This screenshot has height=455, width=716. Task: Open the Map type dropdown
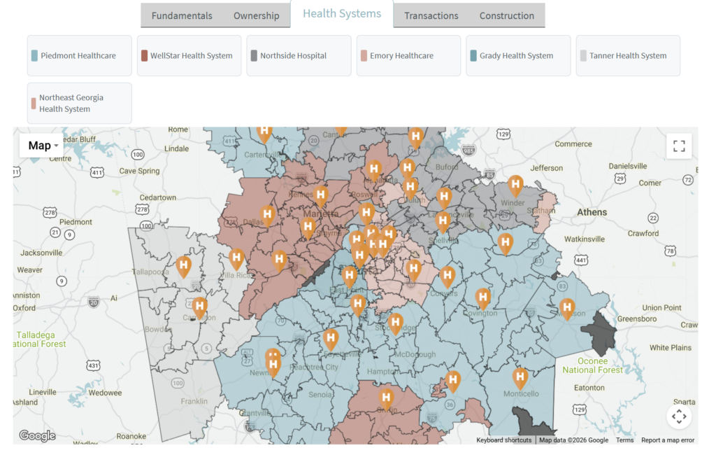coord(42,146)
